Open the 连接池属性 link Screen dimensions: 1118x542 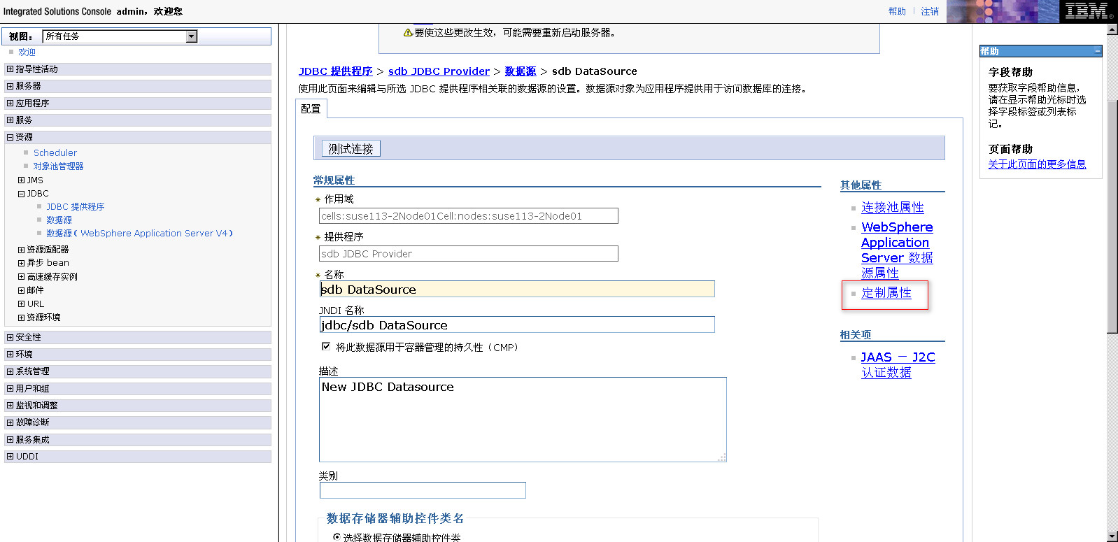892,208
